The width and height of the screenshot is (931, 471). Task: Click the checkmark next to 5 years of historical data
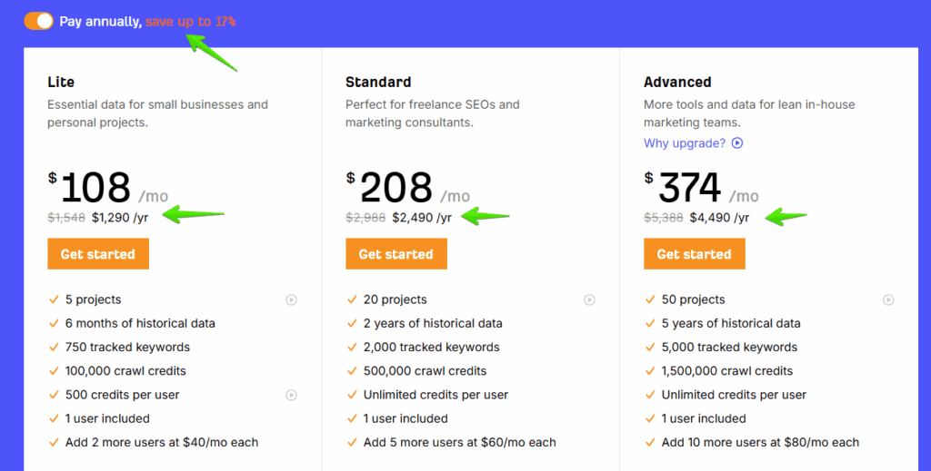click(649, 324)
